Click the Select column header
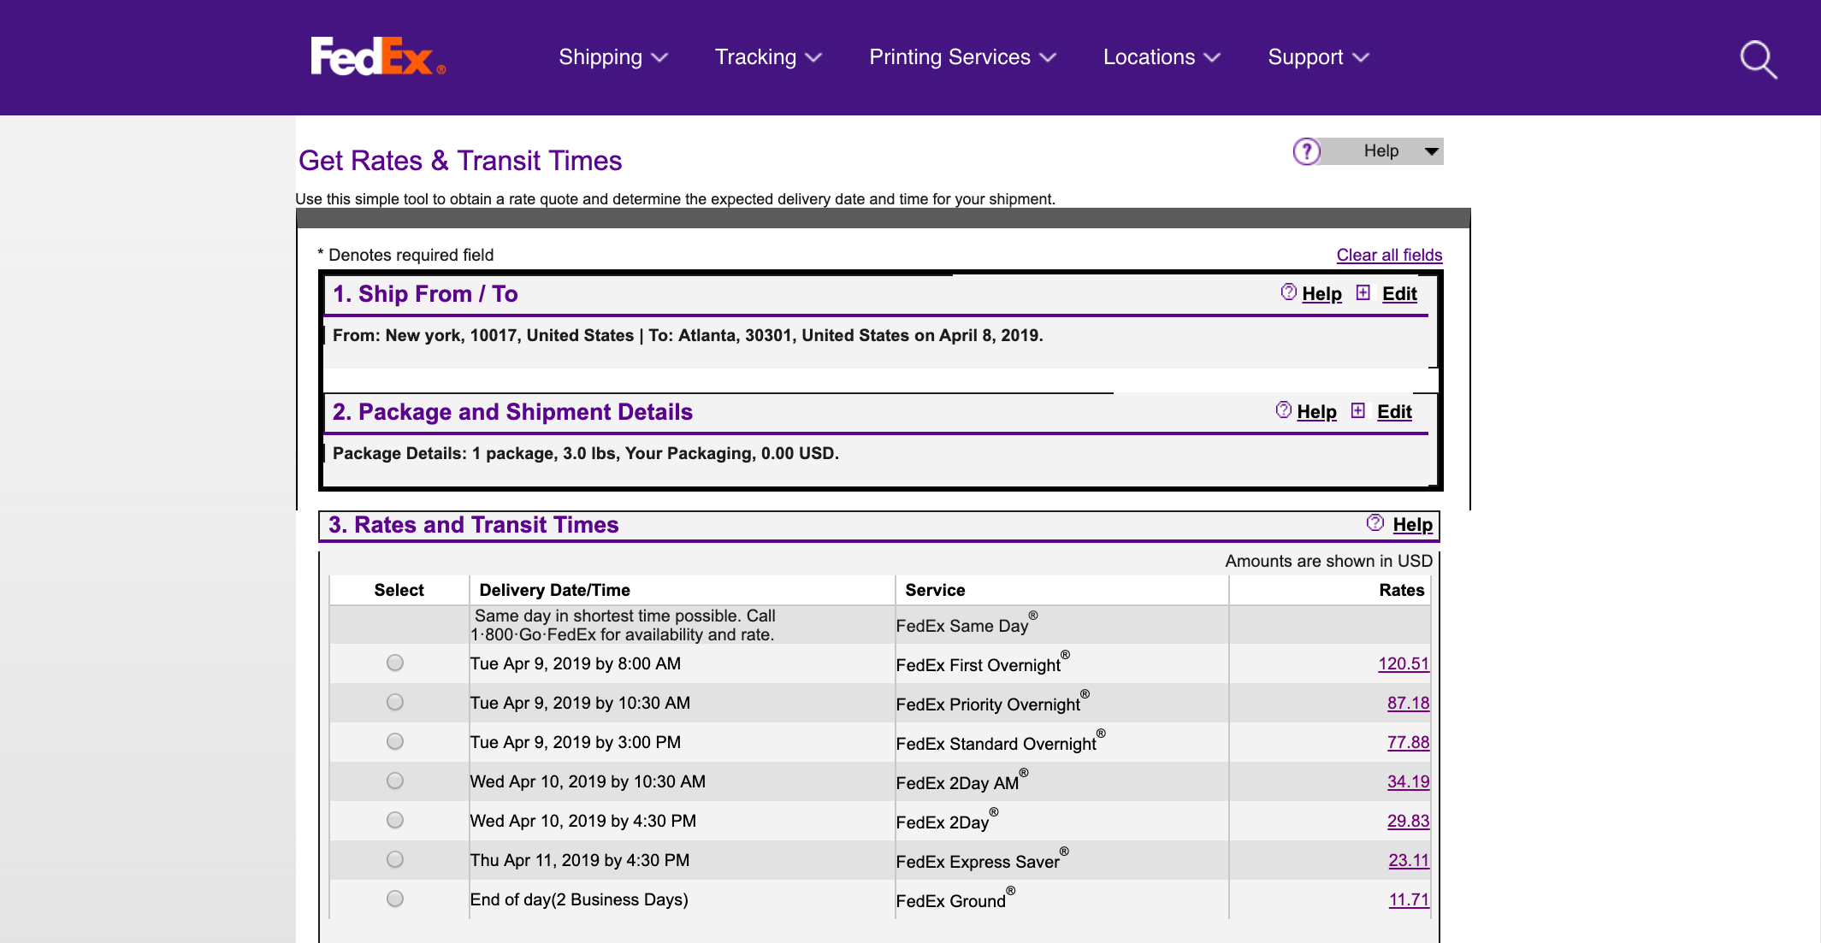1821x943 pixels. [399, 590]
